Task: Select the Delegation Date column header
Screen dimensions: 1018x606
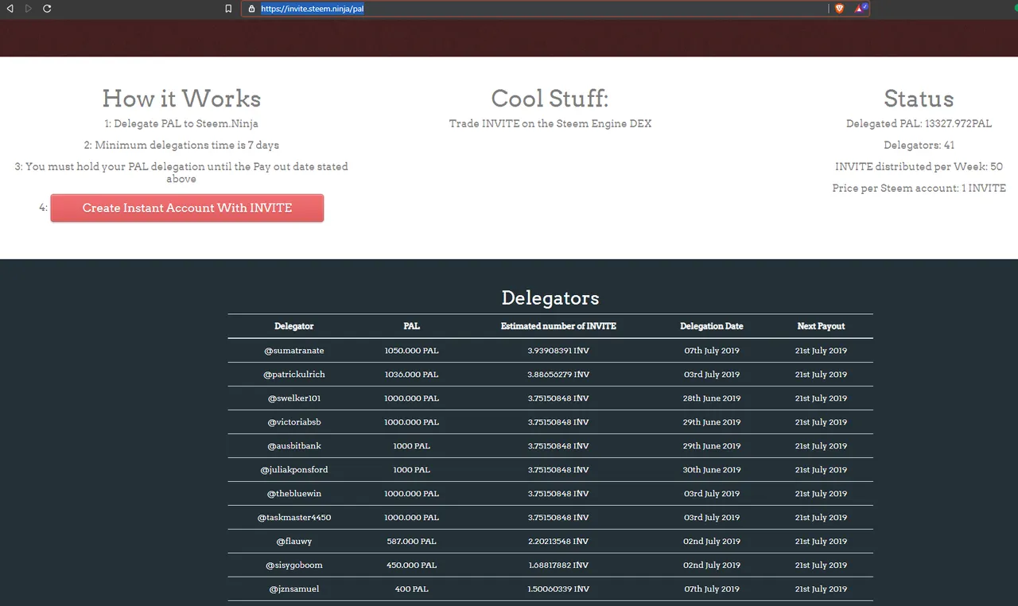Action: pos(712,326)
